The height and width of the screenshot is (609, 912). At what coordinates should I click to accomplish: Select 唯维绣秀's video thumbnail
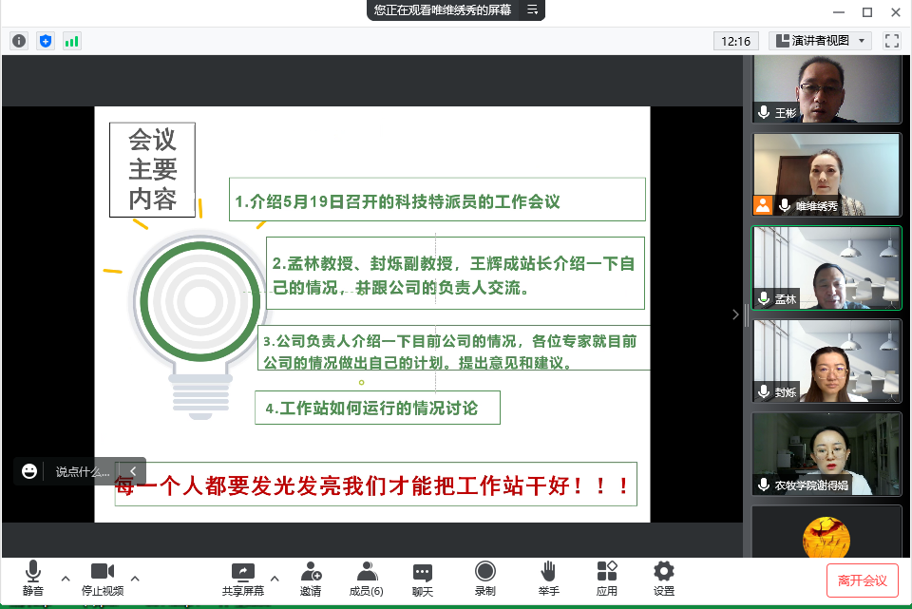coord(826,175)
